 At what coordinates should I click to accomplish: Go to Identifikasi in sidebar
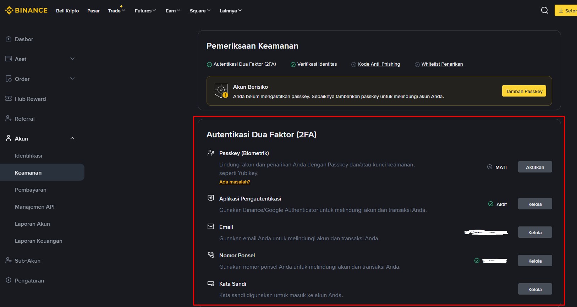pyautogui.click(x=28, y=155)
